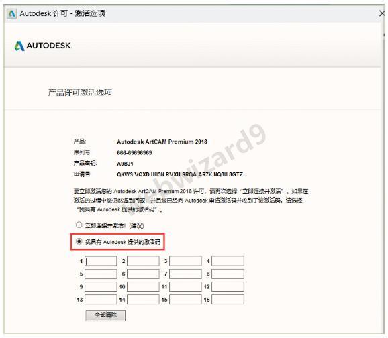This screenshot has height=338, width=388.
Task: Focus activation code field 12
Action: [x=228, y=287]
